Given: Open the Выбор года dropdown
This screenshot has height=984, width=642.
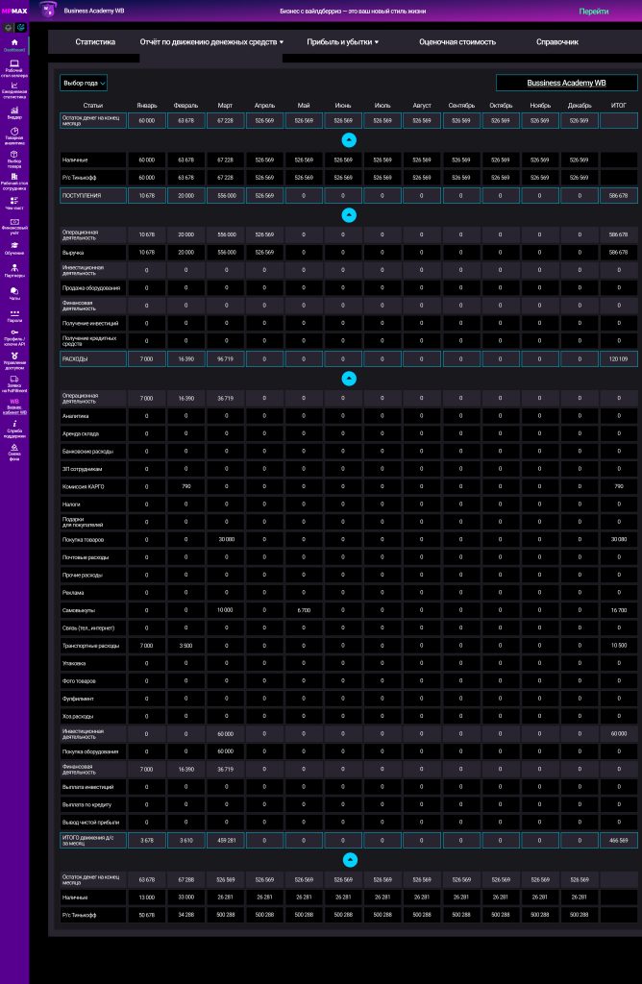Looking at the screenshot, I should tap(84, 84).
